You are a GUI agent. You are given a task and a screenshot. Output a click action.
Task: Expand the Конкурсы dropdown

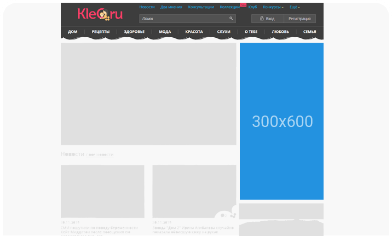[273, 7]
